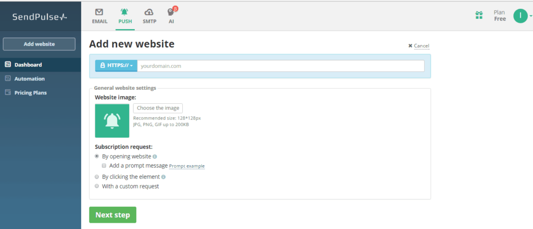Open Dashboard in the sidebar

coord(41,64)
